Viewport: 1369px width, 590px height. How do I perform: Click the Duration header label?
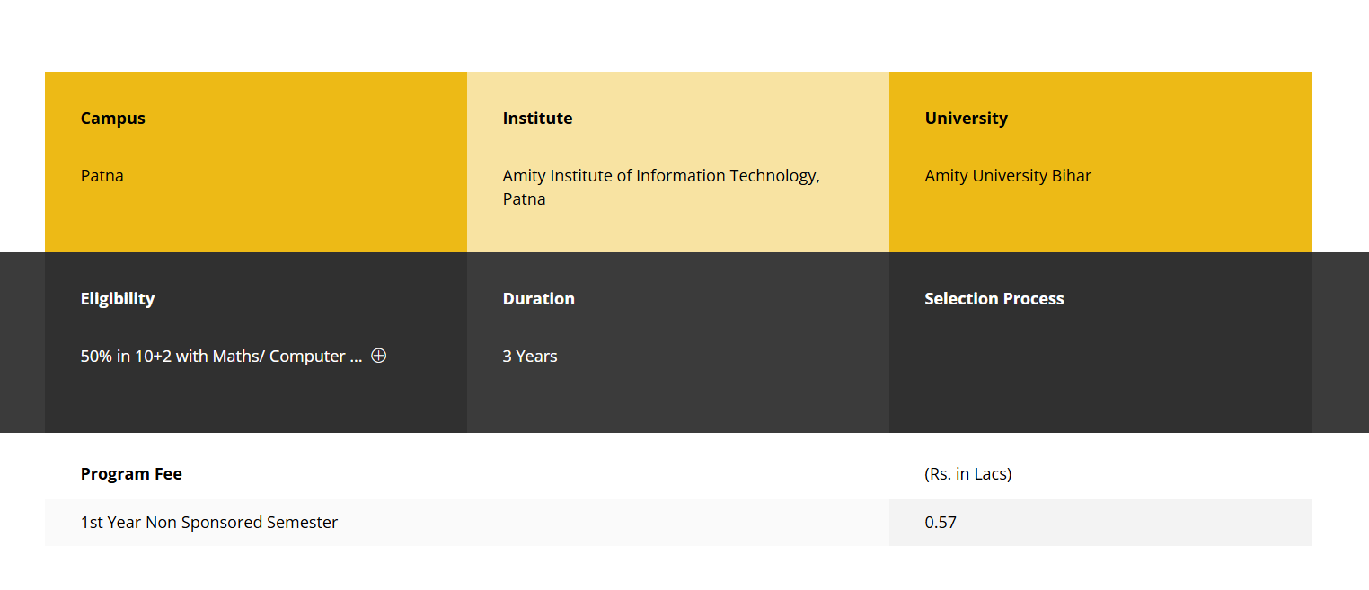pos(538,298)
